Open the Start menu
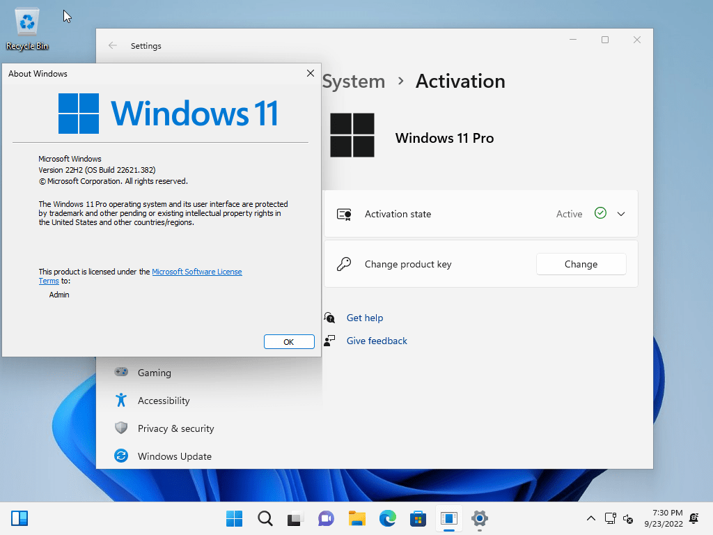 tap(234, 518)
